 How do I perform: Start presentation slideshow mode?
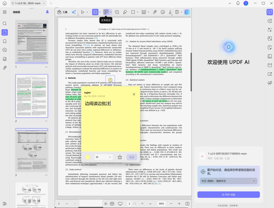pos(120,204)
